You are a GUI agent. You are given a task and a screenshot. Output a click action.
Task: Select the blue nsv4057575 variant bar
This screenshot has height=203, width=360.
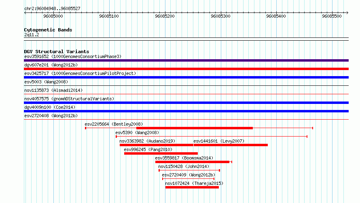(186, 103)
